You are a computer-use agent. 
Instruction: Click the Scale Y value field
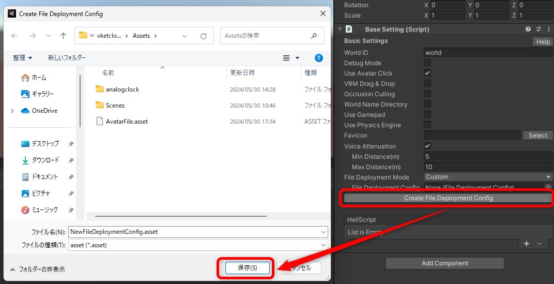pos(492,16)
